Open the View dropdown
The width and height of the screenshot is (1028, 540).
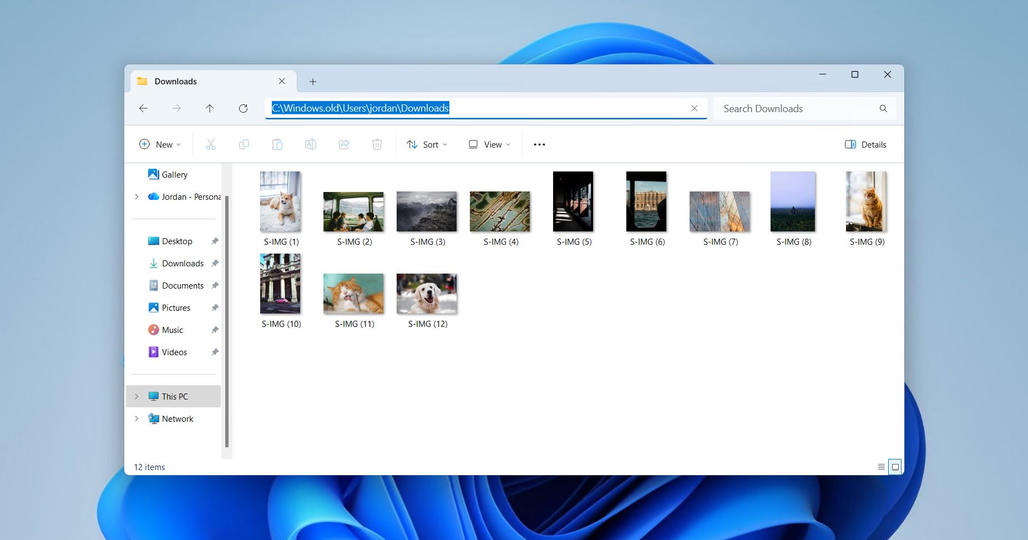click(x=489, y=144)
